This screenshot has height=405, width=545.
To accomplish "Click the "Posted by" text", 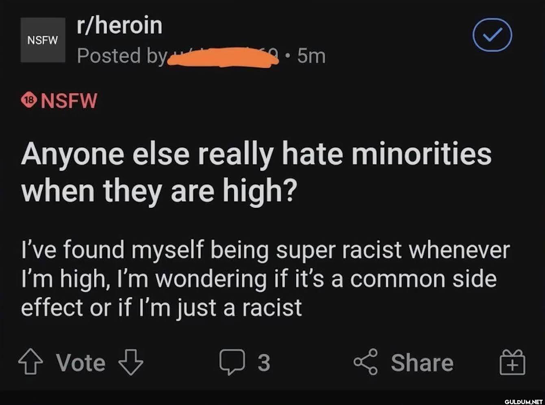I will (121, 56).
